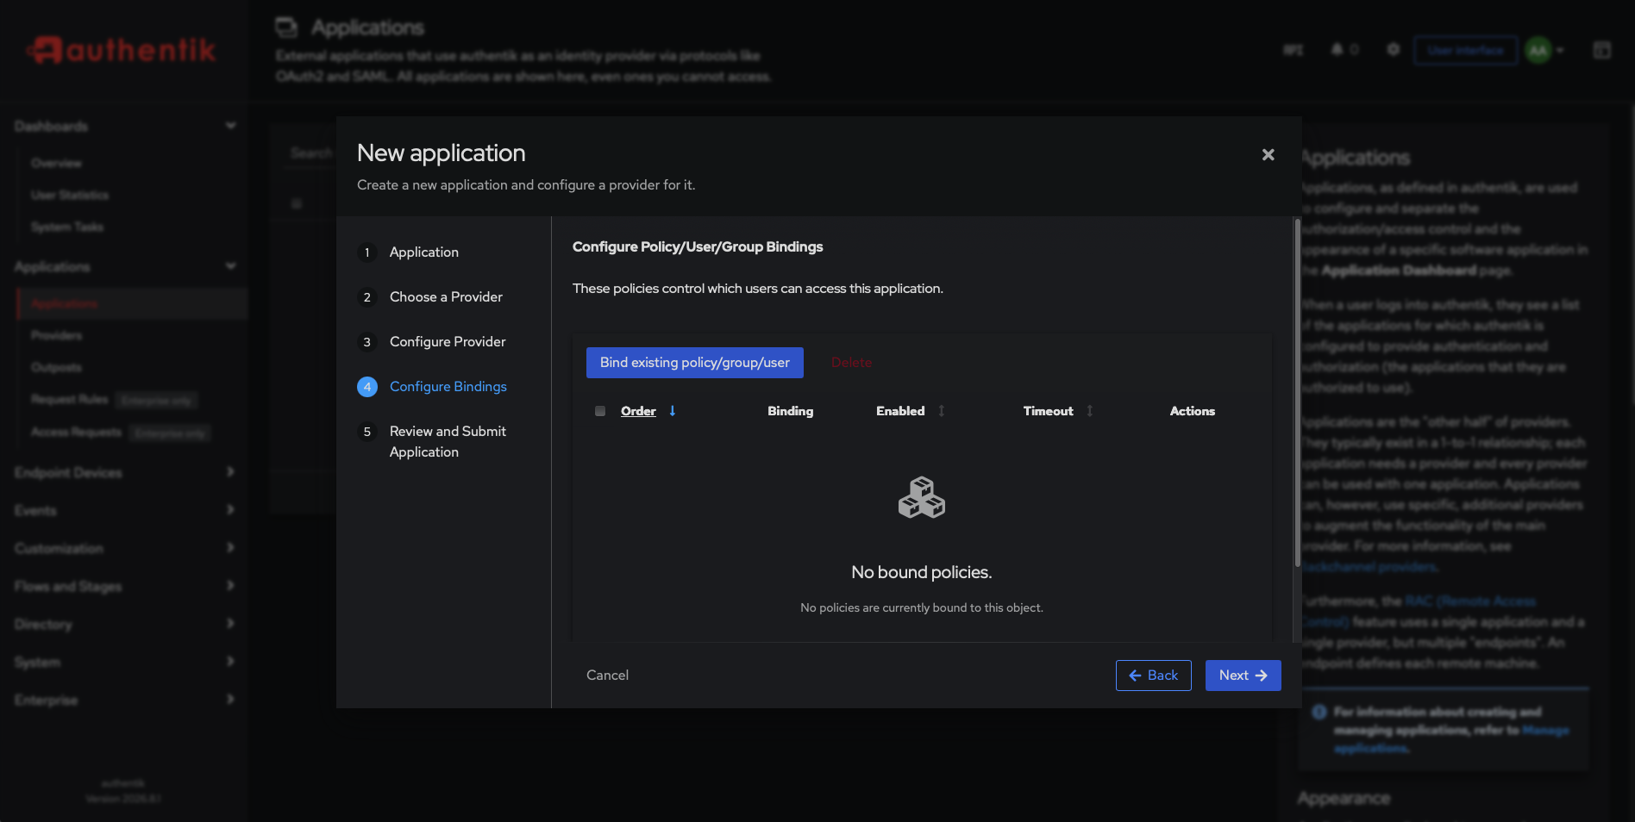This screenshot has width=1635, height=822.
Task: Open the AA user avatar menu
Action: pyautogui.click(x=1545, y=50)
